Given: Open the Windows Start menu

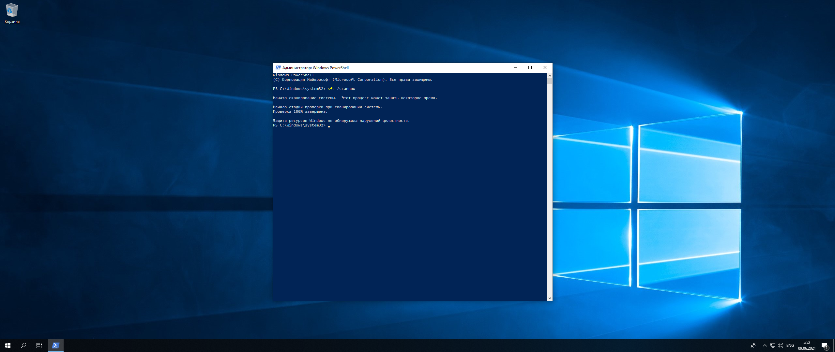Looking at the screenshot, I should [x=8, y=345].
